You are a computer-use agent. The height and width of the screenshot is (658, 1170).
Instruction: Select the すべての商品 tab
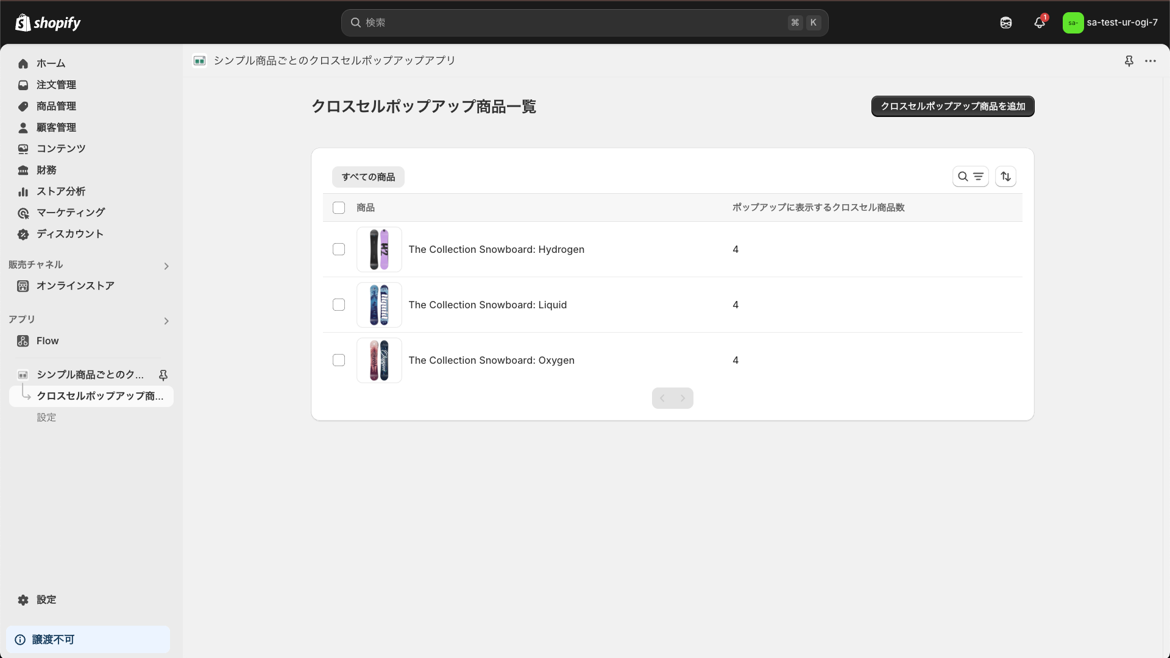[x=368, y=177]
